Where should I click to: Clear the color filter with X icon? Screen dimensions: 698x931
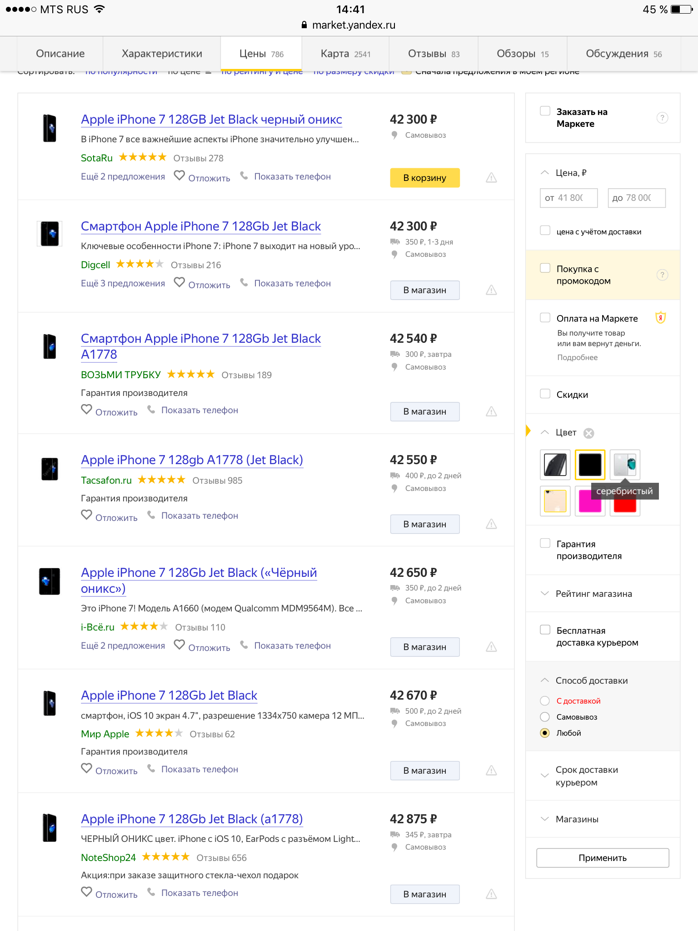[x=588, y=433]
